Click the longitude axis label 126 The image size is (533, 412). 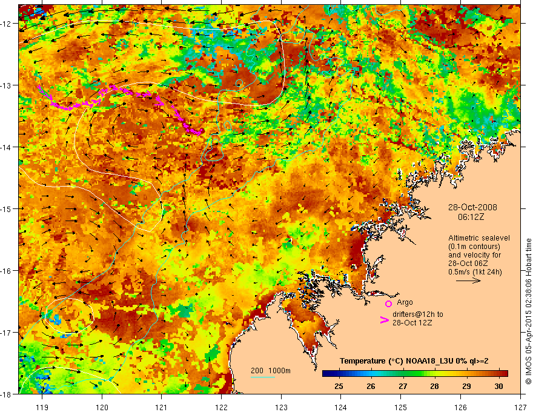coord(460,407)
